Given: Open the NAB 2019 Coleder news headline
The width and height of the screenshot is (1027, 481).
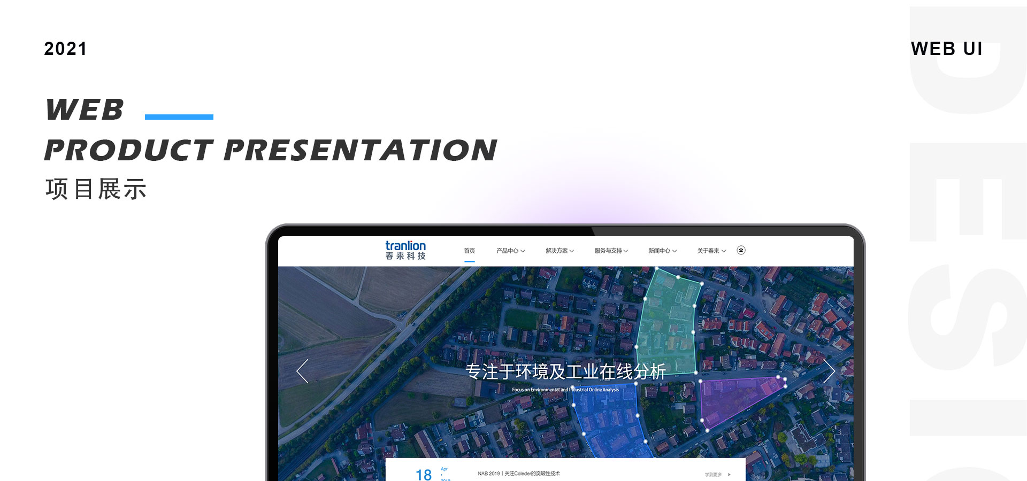Looking at the screenshot, I should (518, 474).
